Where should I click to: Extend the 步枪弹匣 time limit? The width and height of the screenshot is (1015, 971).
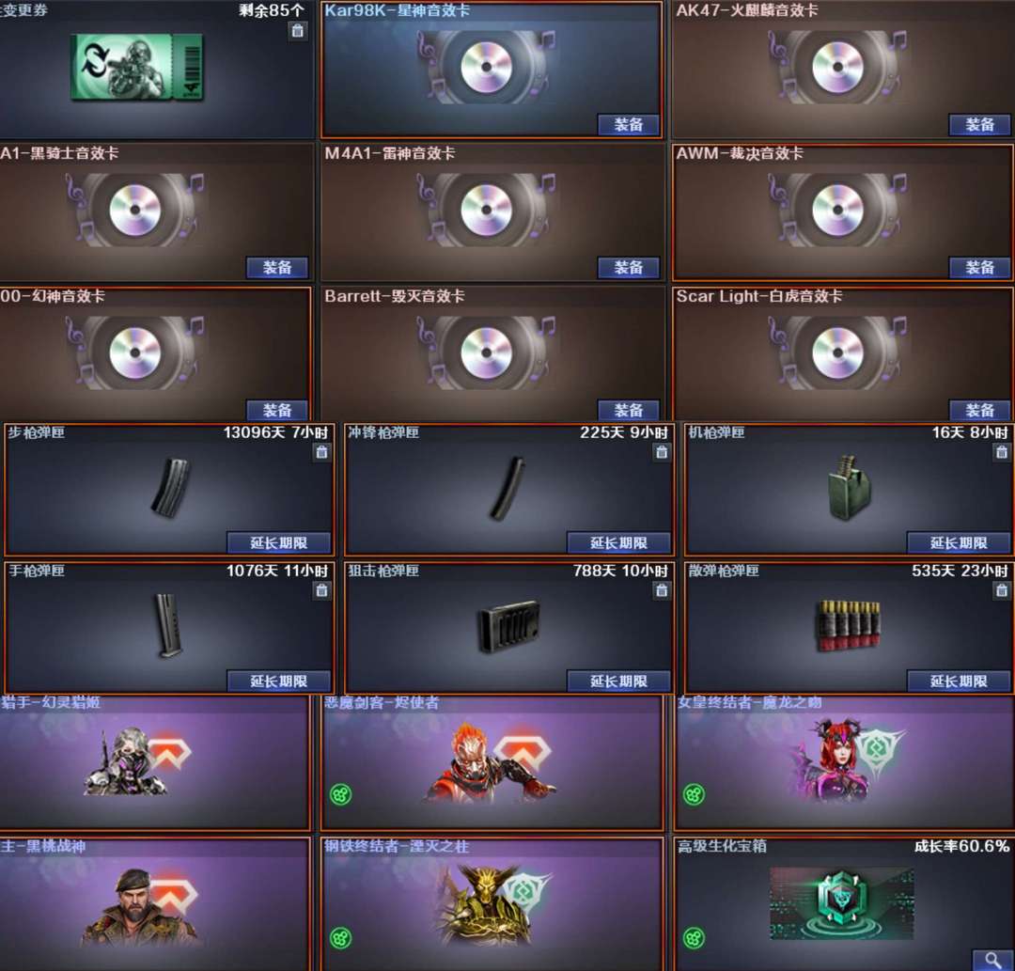[x=279, y=542]
